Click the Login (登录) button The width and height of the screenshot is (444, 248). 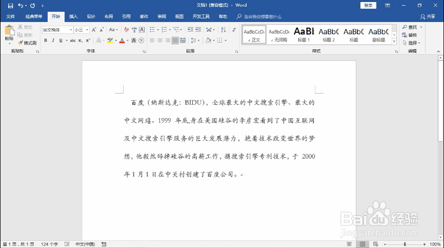pos(368,5)
